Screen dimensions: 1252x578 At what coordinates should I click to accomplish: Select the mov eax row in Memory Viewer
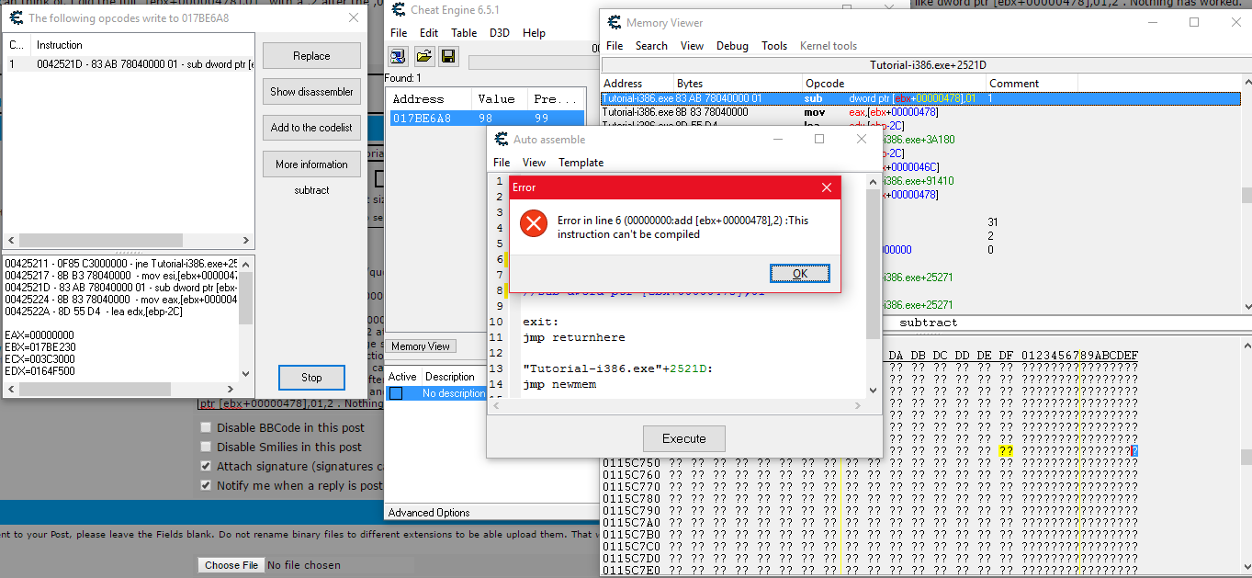pos(920,112)
